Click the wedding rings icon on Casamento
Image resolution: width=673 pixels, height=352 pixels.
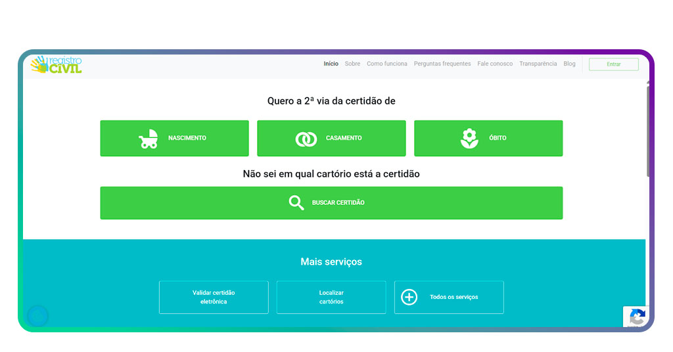click(306, 139)
